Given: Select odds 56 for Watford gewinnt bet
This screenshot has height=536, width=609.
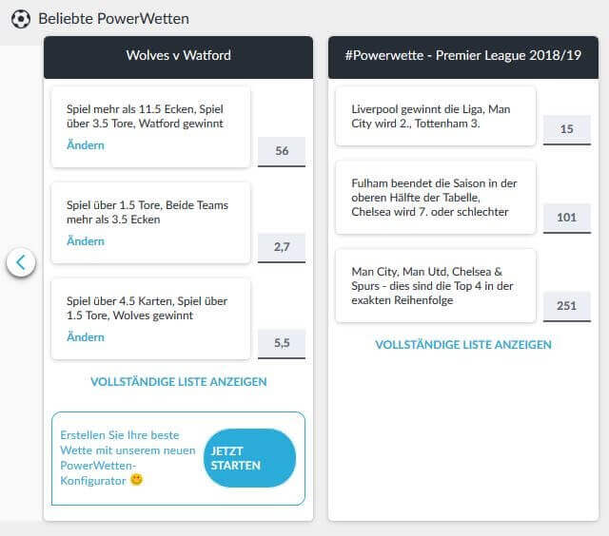Looking at the screenshot, I should pyautogui.click(x=282, y=151).
